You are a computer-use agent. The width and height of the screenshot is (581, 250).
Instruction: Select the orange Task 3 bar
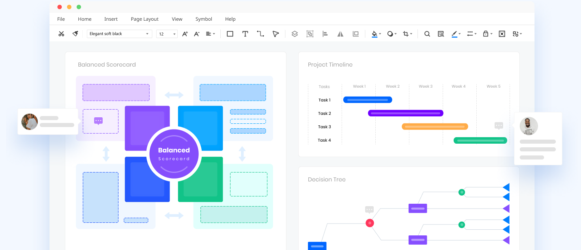[x=435, y=127]
